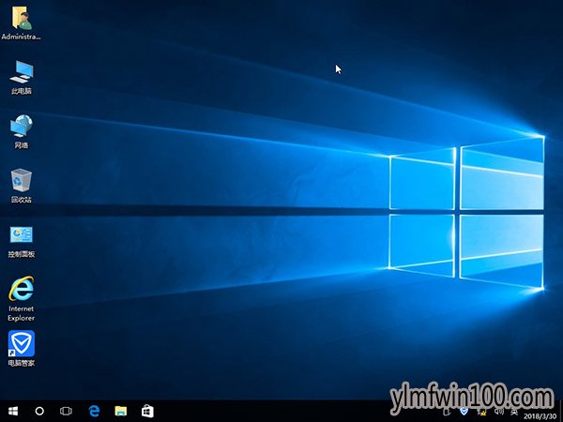The width and height of the screenshot is (563, 422).
Task: Open Cortana search circle on taskbar
Action: [39, 411]
